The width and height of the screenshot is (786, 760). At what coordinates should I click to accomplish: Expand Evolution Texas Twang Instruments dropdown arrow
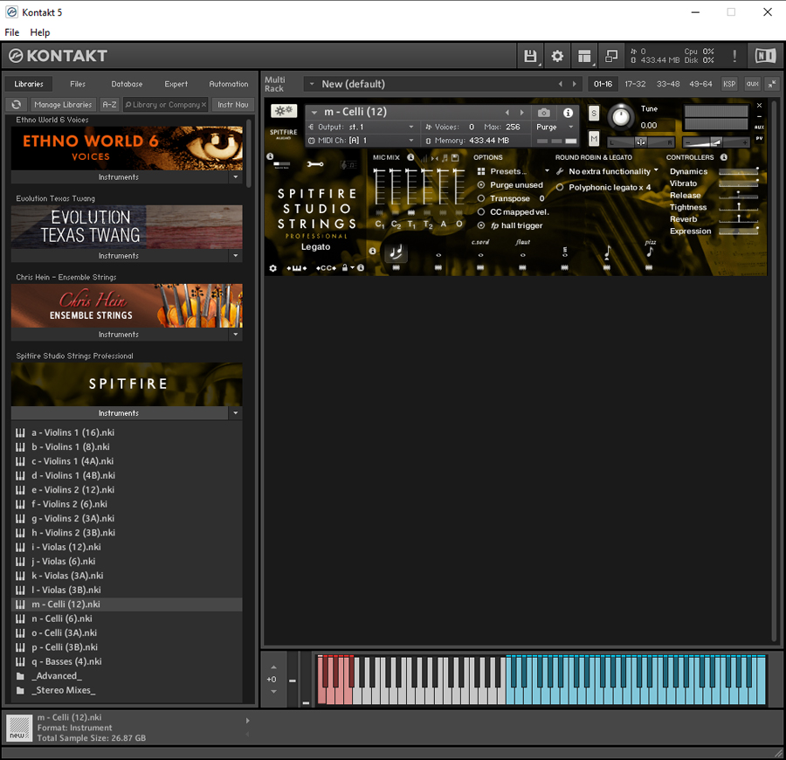pos(236,256)
